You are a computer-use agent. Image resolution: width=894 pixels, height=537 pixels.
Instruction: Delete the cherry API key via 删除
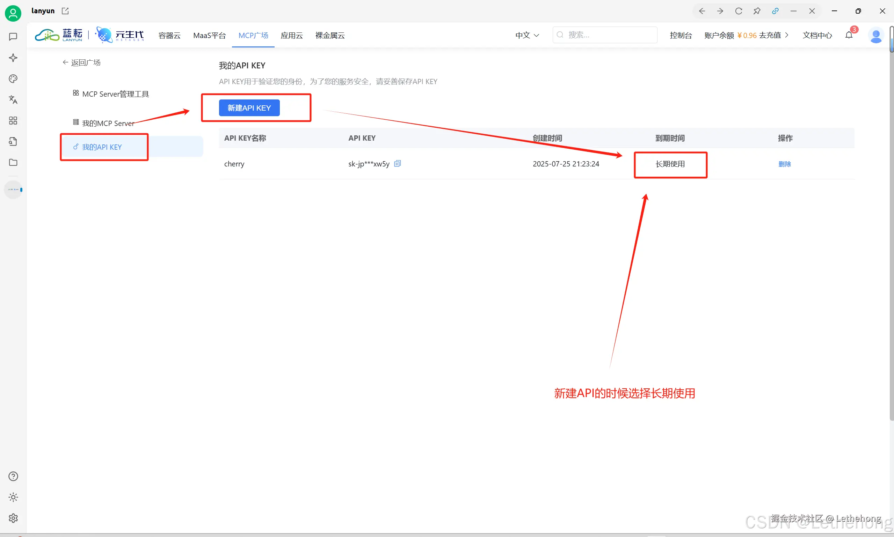(x=785, y=164)
